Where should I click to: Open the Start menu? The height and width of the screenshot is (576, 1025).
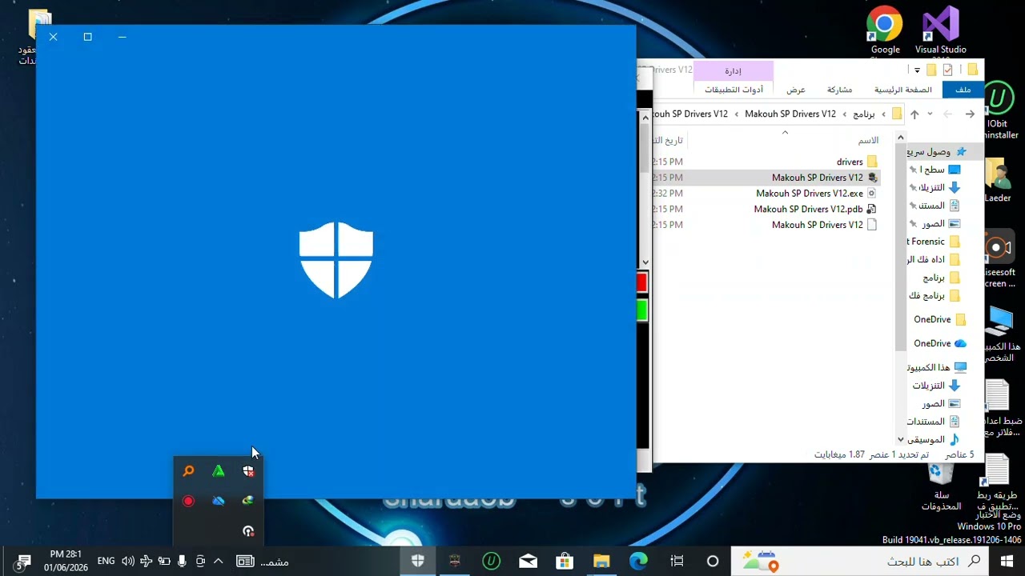pos(1007,561)
